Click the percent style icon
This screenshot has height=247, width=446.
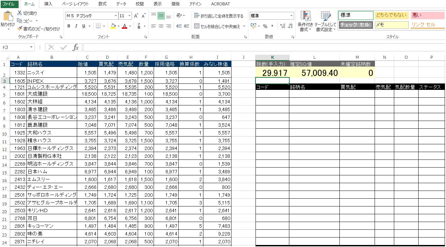(265, 26)
